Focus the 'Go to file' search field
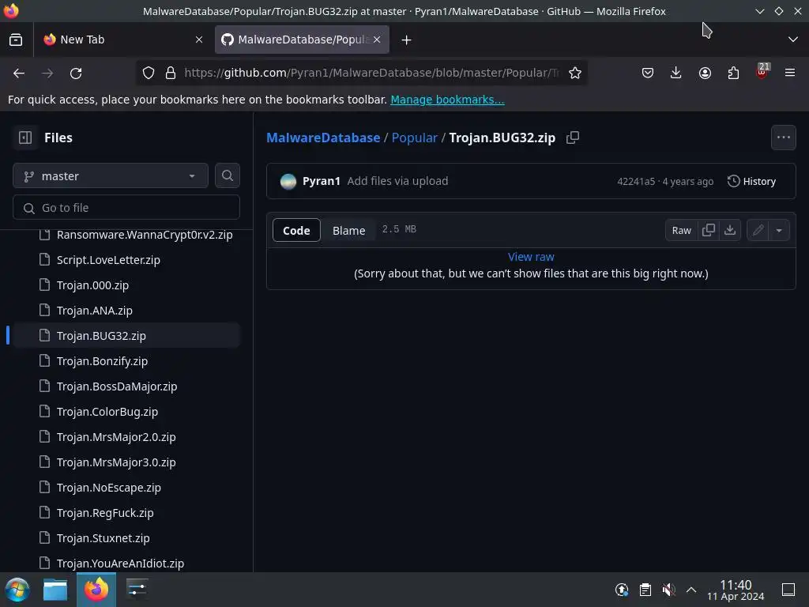Viewport: 809px width, 607px height. click(126, 208)
